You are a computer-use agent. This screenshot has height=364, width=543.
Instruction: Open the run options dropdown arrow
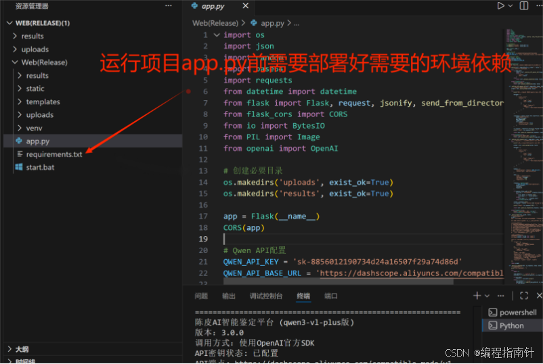[x=511, y=5]
